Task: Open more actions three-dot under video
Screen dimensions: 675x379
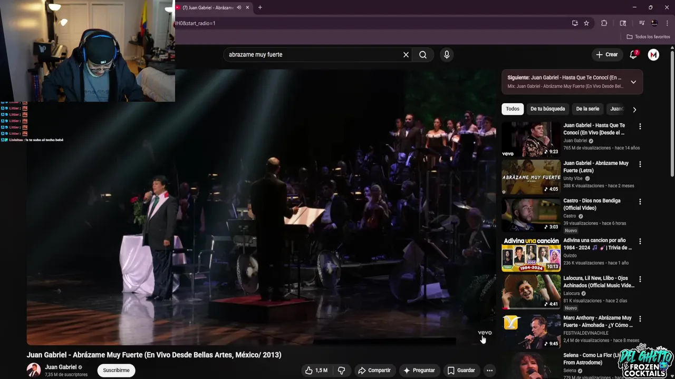Action: pos(489,371)
